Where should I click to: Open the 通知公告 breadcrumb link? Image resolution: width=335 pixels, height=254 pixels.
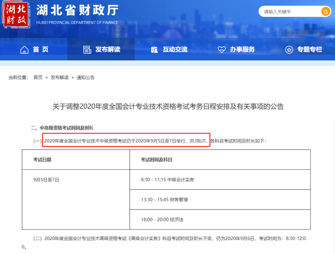(x=87, y=77)
